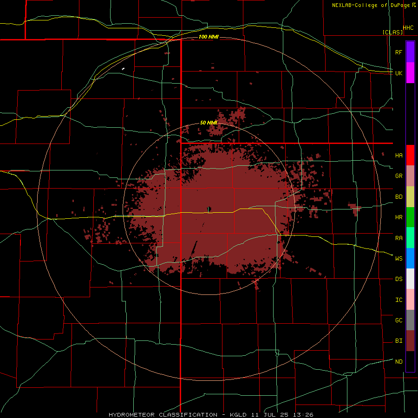This screenshot has width=418, height=418.
Task: Click the KGLD station identifier
Action: point(238,415)
